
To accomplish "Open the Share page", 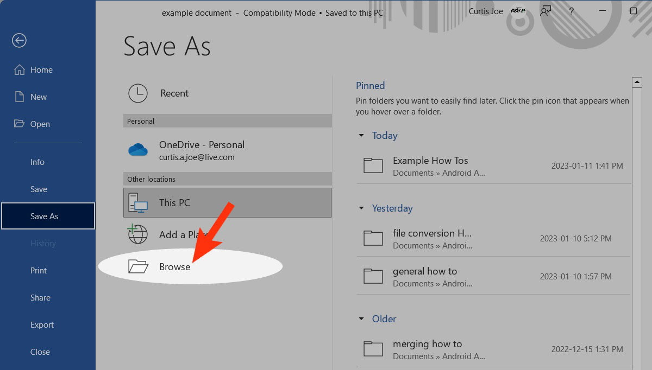I will 40,298.
